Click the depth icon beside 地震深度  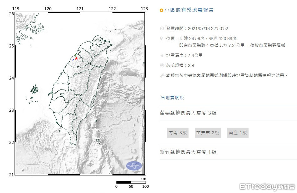162,55
